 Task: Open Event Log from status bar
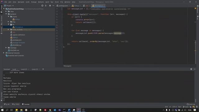[191, 104]
